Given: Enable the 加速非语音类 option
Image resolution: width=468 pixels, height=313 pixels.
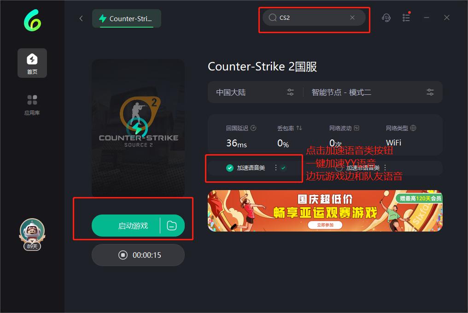Looking at the screenshot, I should [x=339, y=168].
